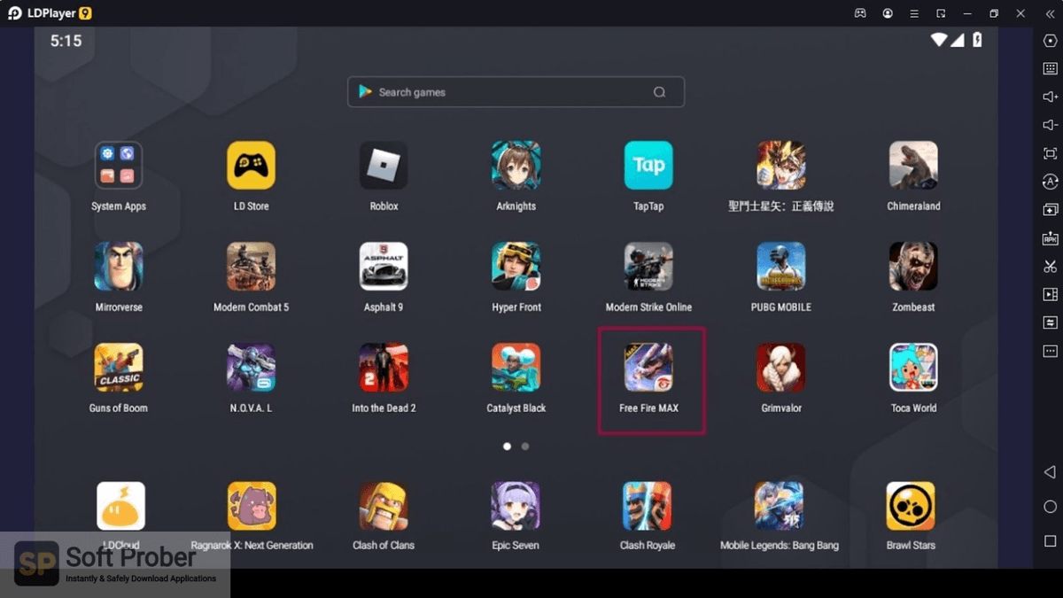Open Free Fire MAX
The height and width of the screenshot is (598, 1063).
click(648, 368)
